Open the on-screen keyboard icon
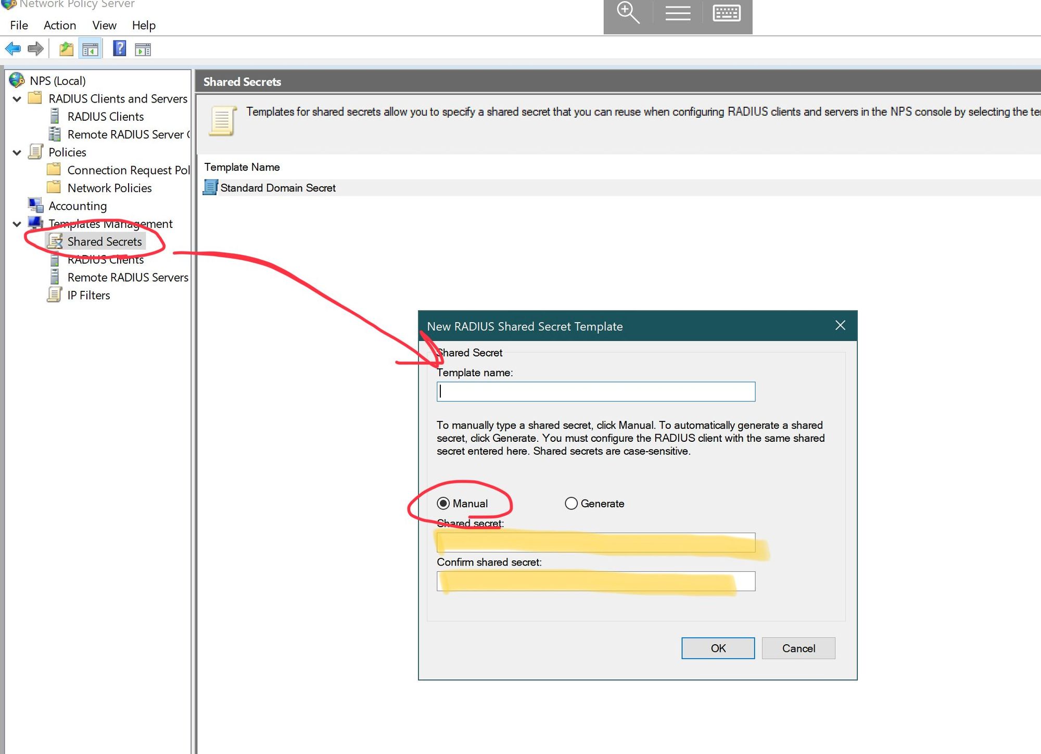This screenshot has width=1041, height=754. coord(727,13)
